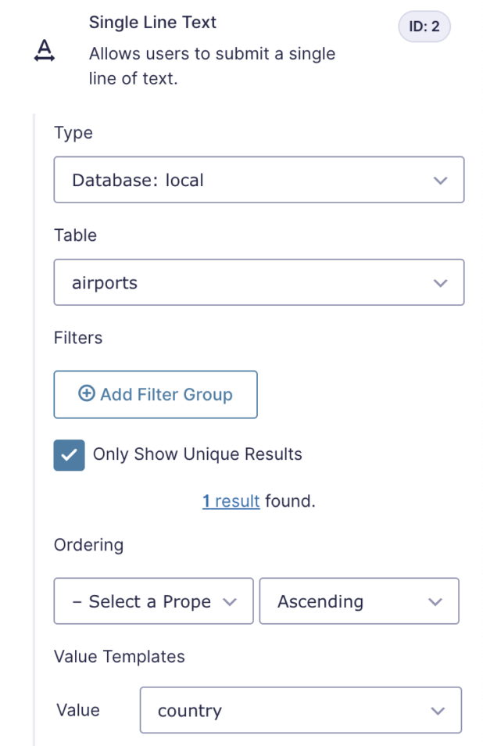Add a new filter group
The image size is (483, 746).
pyautogui.click(x=156, y=394)
